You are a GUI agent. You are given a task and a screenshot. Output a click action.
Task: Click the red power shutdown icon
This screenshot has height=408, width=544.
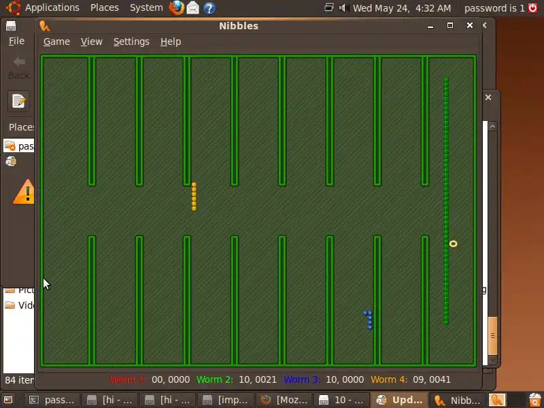pyautogui.click(x=533, y=7)
